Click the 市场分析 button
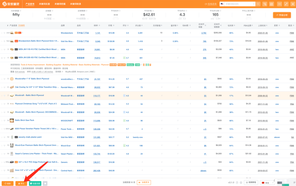296x186 pixels. point(282,15)
